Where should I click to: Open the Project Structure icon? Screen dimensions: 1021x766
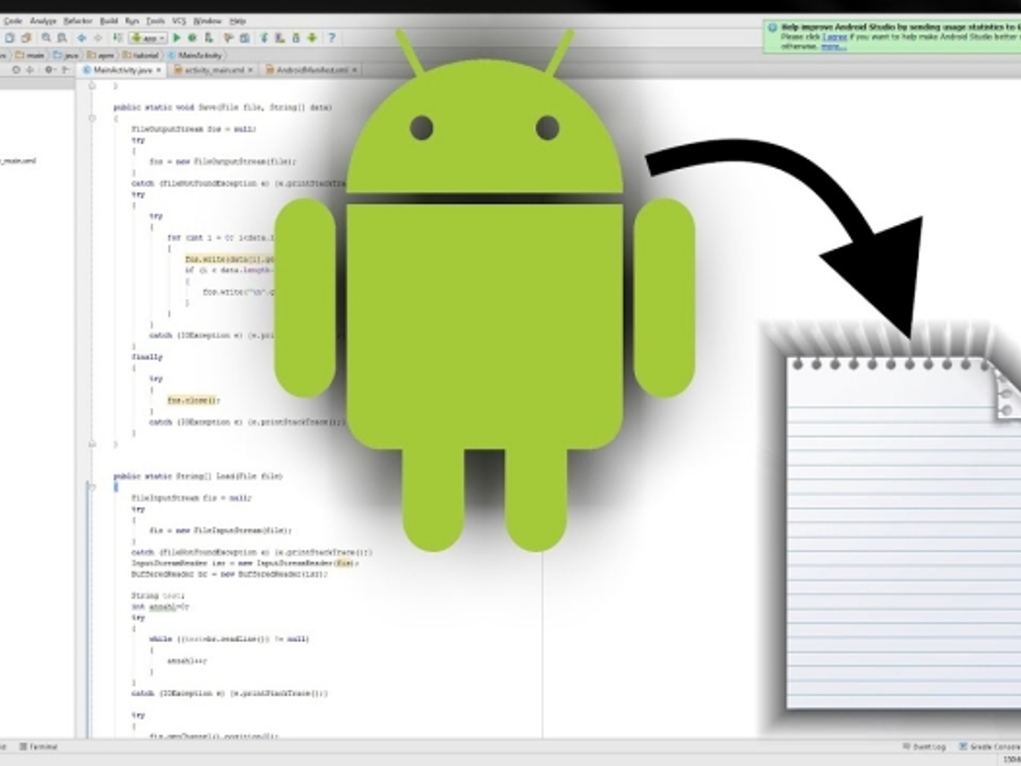pyautogui.click(x=244, y=38)
